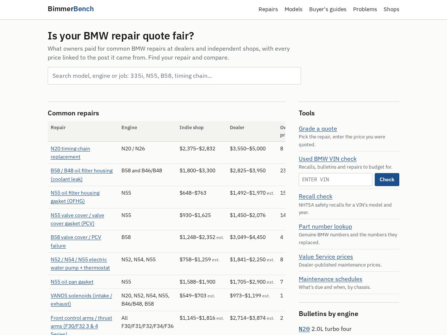Open VANOS solenoids (intake / exhaust) link
Viewport: 447px width, 335px height.
pos(81,300)
